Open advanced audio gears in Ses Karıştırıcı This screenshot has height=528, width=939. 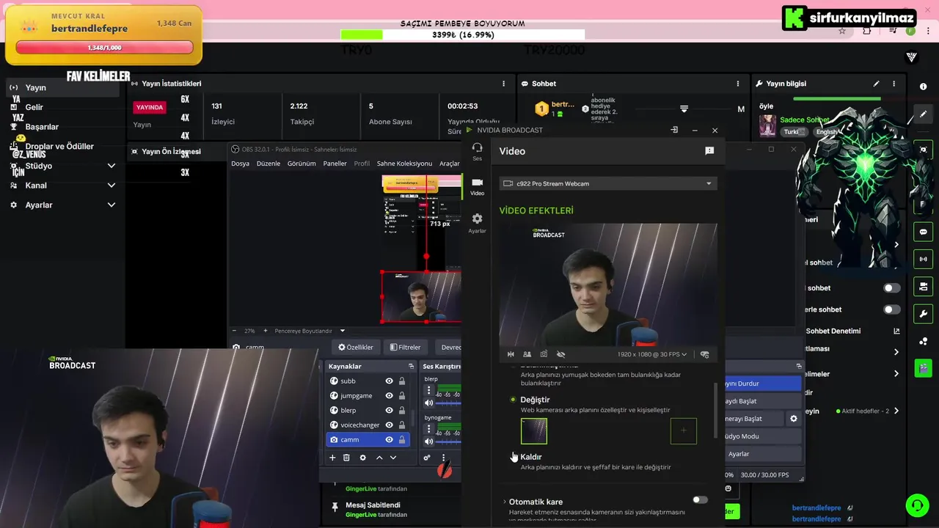427,458
